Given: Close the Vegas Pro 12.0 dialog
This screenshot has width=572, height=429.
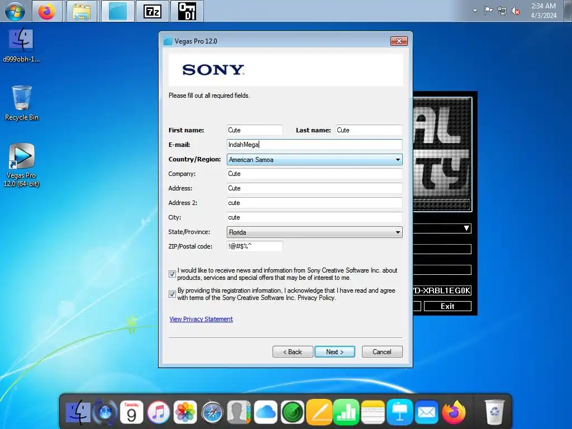Looking at the screenshot, I should click(399, 41).
